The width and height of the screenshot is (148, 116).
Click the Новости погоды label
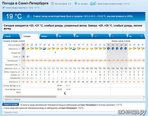(11, 104)
